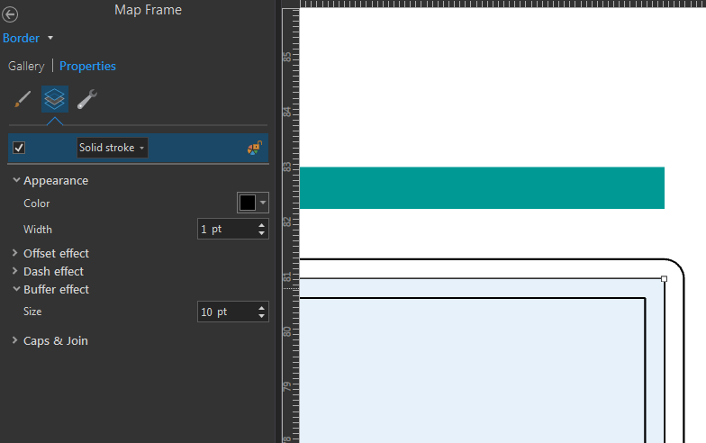This screenshot has width=706, height=443.
Task: Select the Layers tab icon
Action: [54, 99]
